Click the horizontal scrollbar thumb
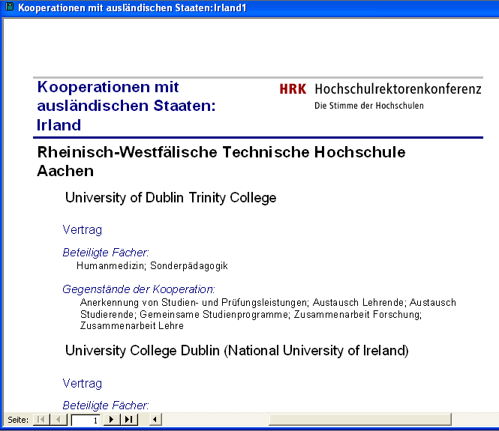 coord(360,420)
